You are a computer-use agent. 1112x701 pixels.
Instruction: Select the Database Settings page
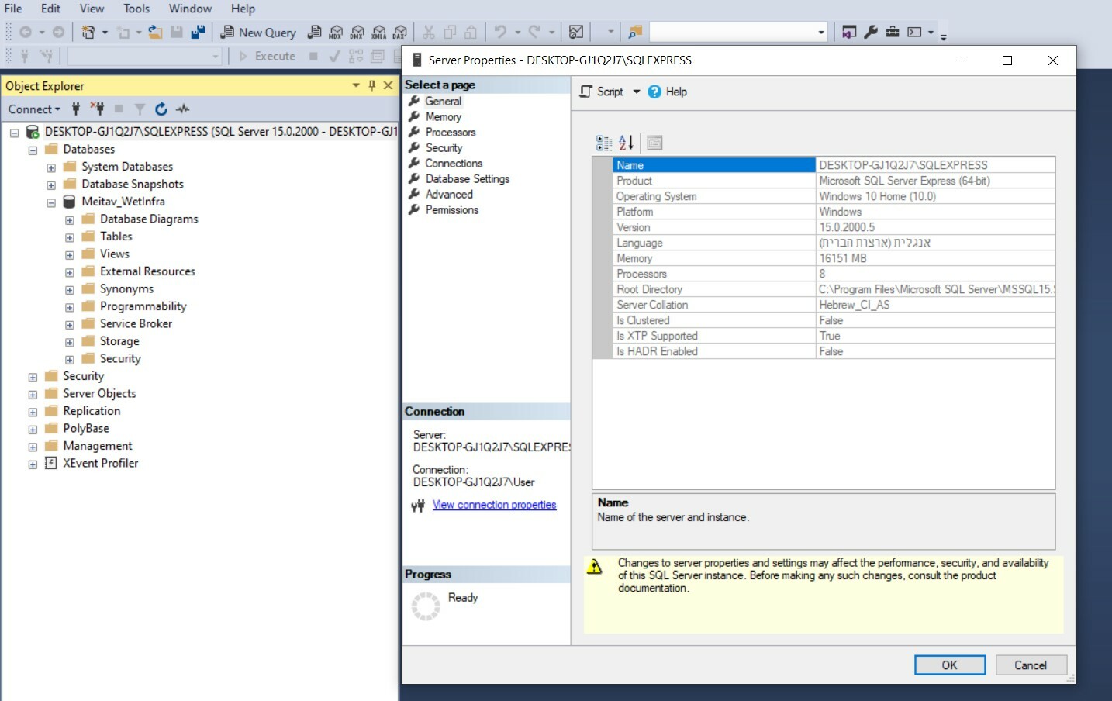tap(467, 179)
